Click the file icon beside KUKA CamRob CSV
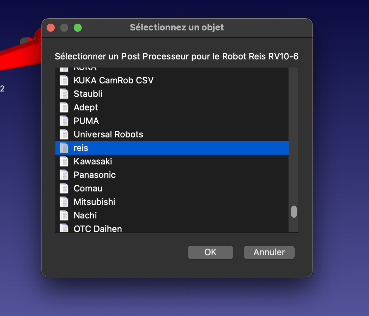The width and height of the screenshot is (369, 316). pos(64,80)
